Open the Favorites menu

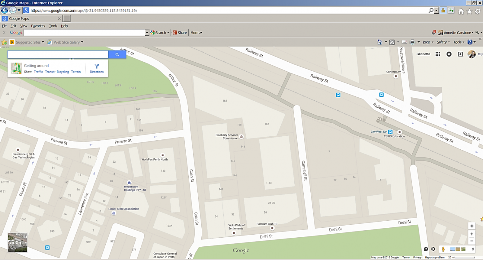pyautogui.click(x=38, y=26)
